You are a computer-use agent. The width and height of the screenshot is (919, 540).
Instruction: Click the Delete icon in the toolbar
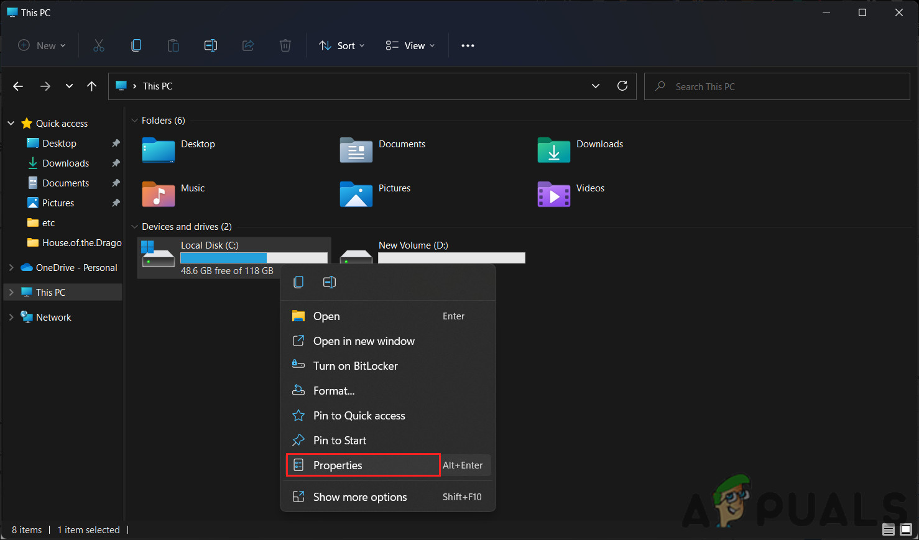[x=285, y=45]
